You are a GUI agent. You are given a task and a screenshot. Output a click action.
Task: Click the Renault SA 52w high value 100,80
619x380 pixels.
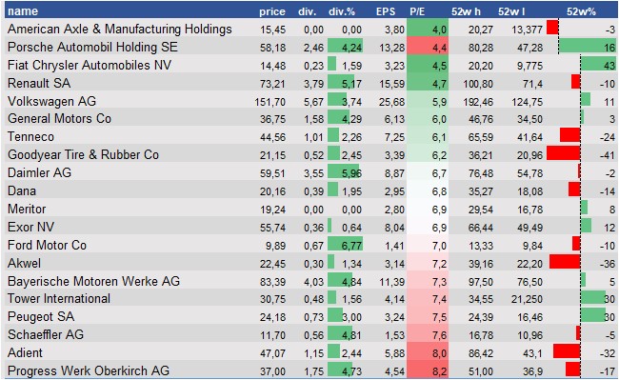coord(478,84)
